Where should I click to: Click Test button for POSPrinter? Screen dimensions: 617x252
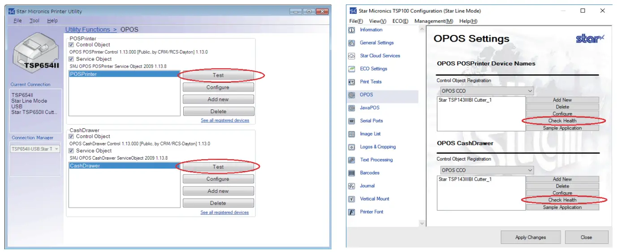point(218,75)
